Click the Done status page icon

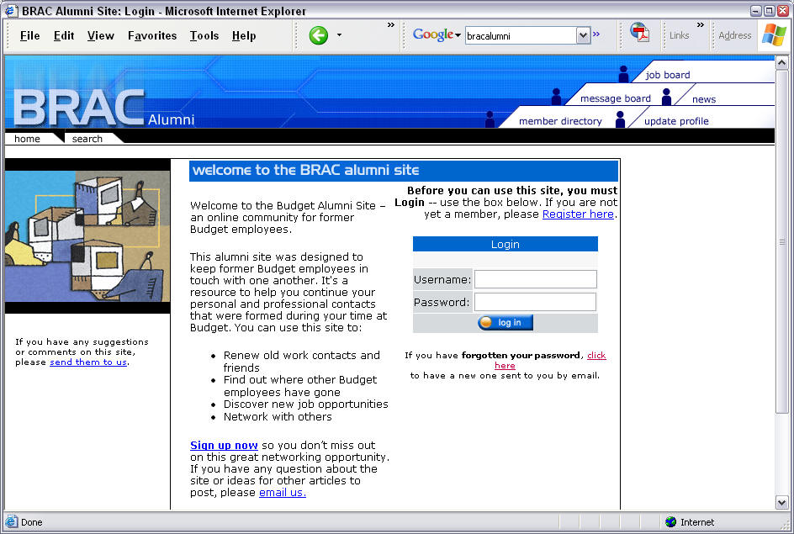(x=12, y=522)
